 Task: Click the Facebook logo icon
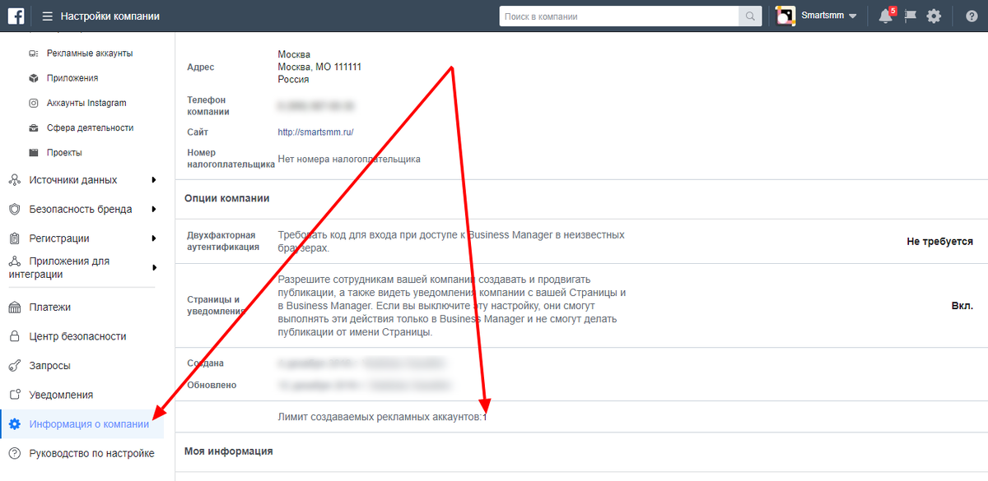coord(16,16)
